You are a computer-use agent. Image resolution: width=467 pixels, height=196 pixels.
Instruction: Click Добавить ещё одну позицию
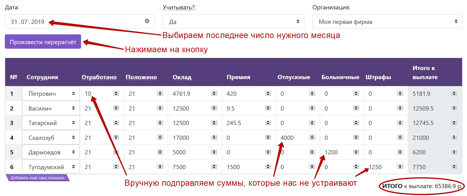click(37, 178)
